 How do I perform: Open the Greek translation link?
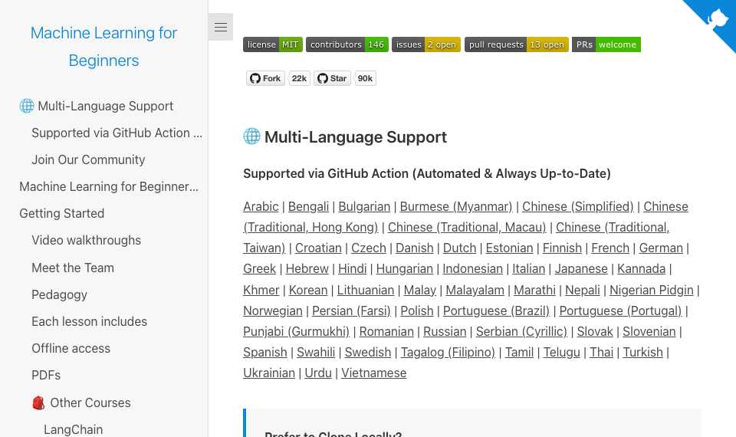click(x=260, y=268)
